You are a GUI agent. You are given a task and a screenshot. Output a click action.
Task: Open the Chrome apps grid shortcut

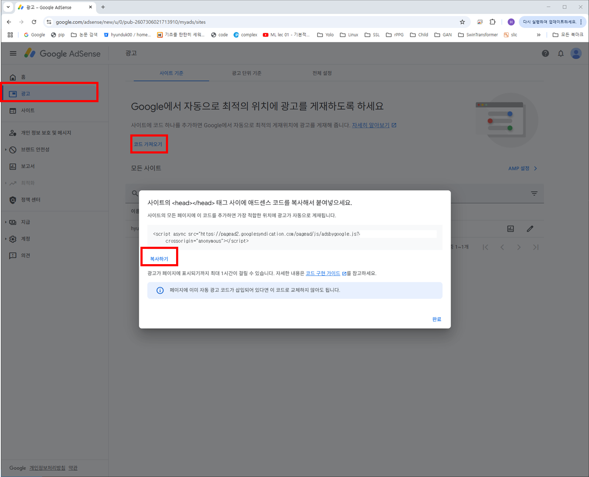(10, 35)
